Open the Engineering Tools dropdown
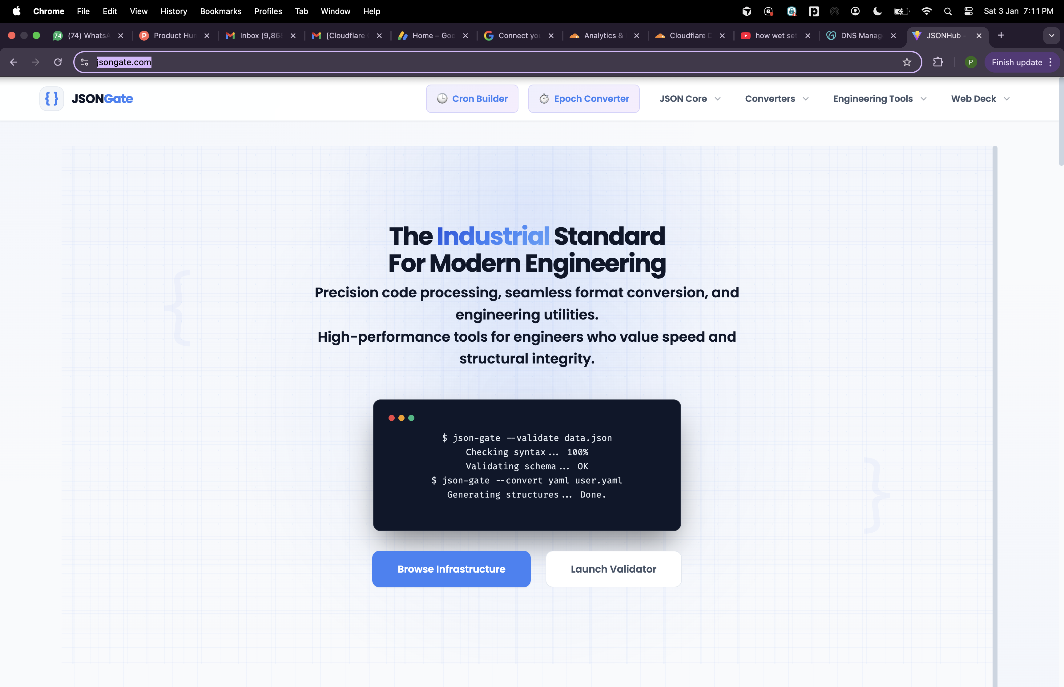1064x687 pixels. click(879, 99)
